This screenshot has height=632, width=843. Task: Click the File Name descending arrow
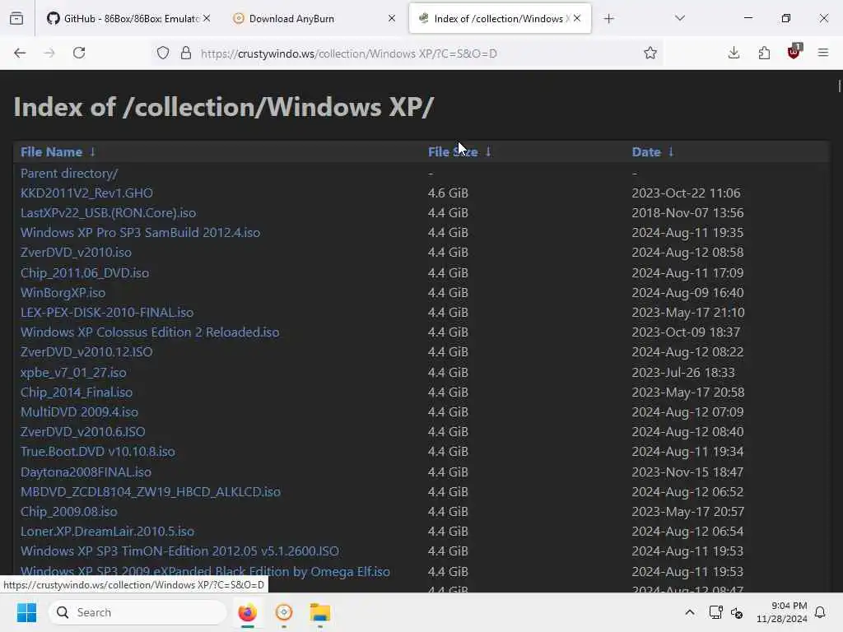92,152
